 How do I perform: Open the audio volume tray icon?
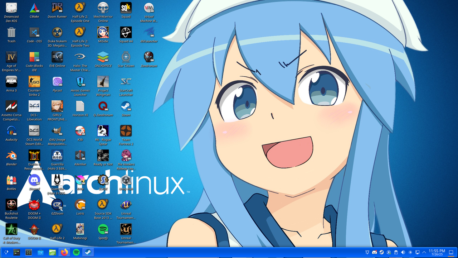(x=403, y=252)
